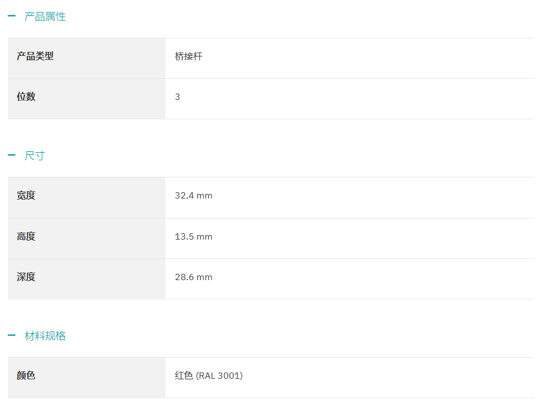This screenshot has height=409, width=542.
Task: Select the 颜色 label cell
Action: [x=26, y=376]
